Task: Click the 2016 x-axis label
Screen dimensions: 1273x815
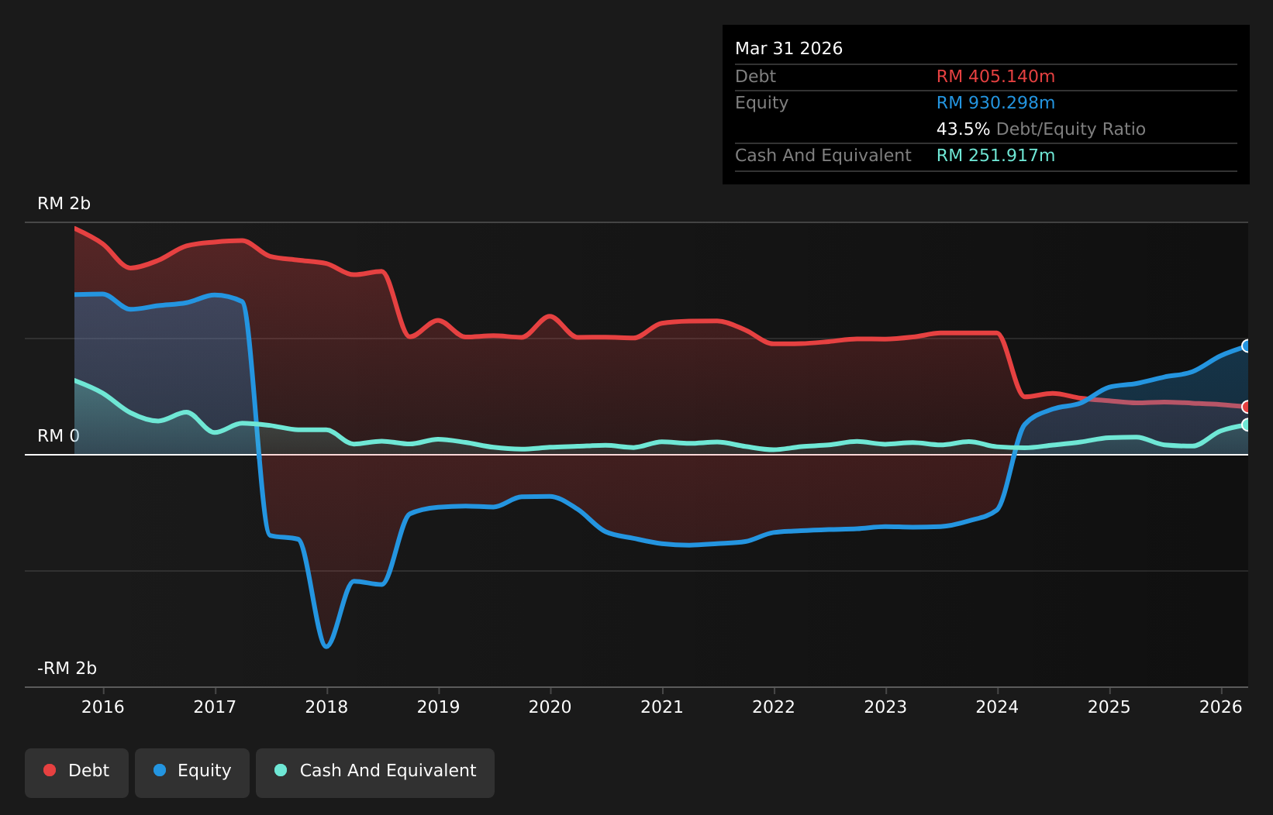Action: point(103,707)
